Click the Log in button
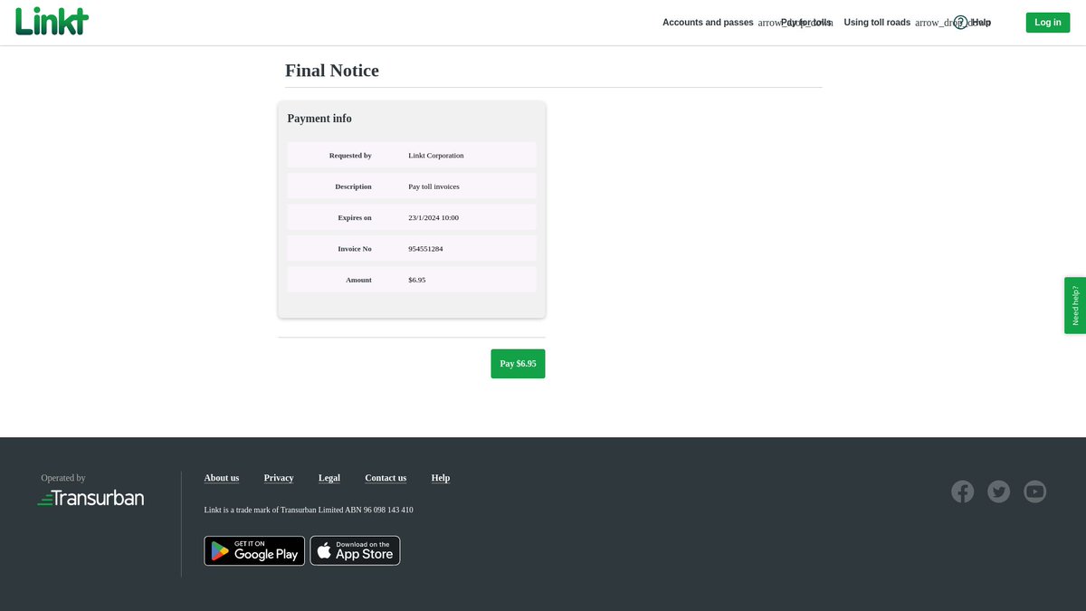 pos(1048,23)
